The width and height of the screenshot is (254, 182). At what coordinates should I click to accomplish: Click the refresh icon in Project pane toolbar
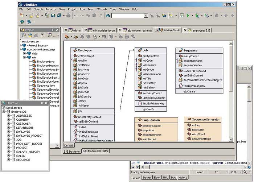coord(42,35)
